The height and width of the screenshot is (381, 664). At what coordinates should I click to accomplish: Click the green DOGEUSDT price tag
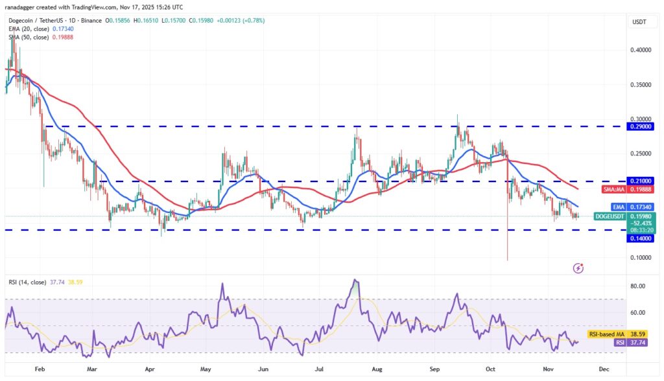tap(610, 216)
